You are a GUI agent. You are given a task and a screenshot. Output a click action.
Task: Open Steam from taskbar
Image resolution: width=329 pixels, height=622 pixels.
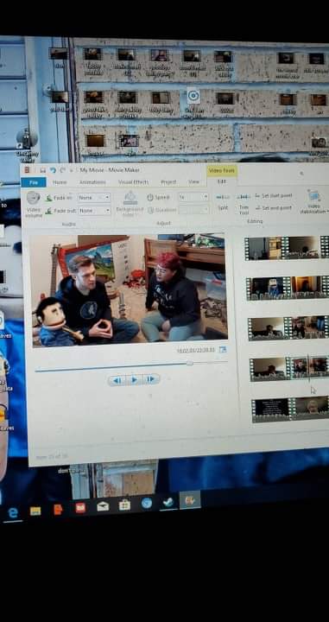pos(168,502)
